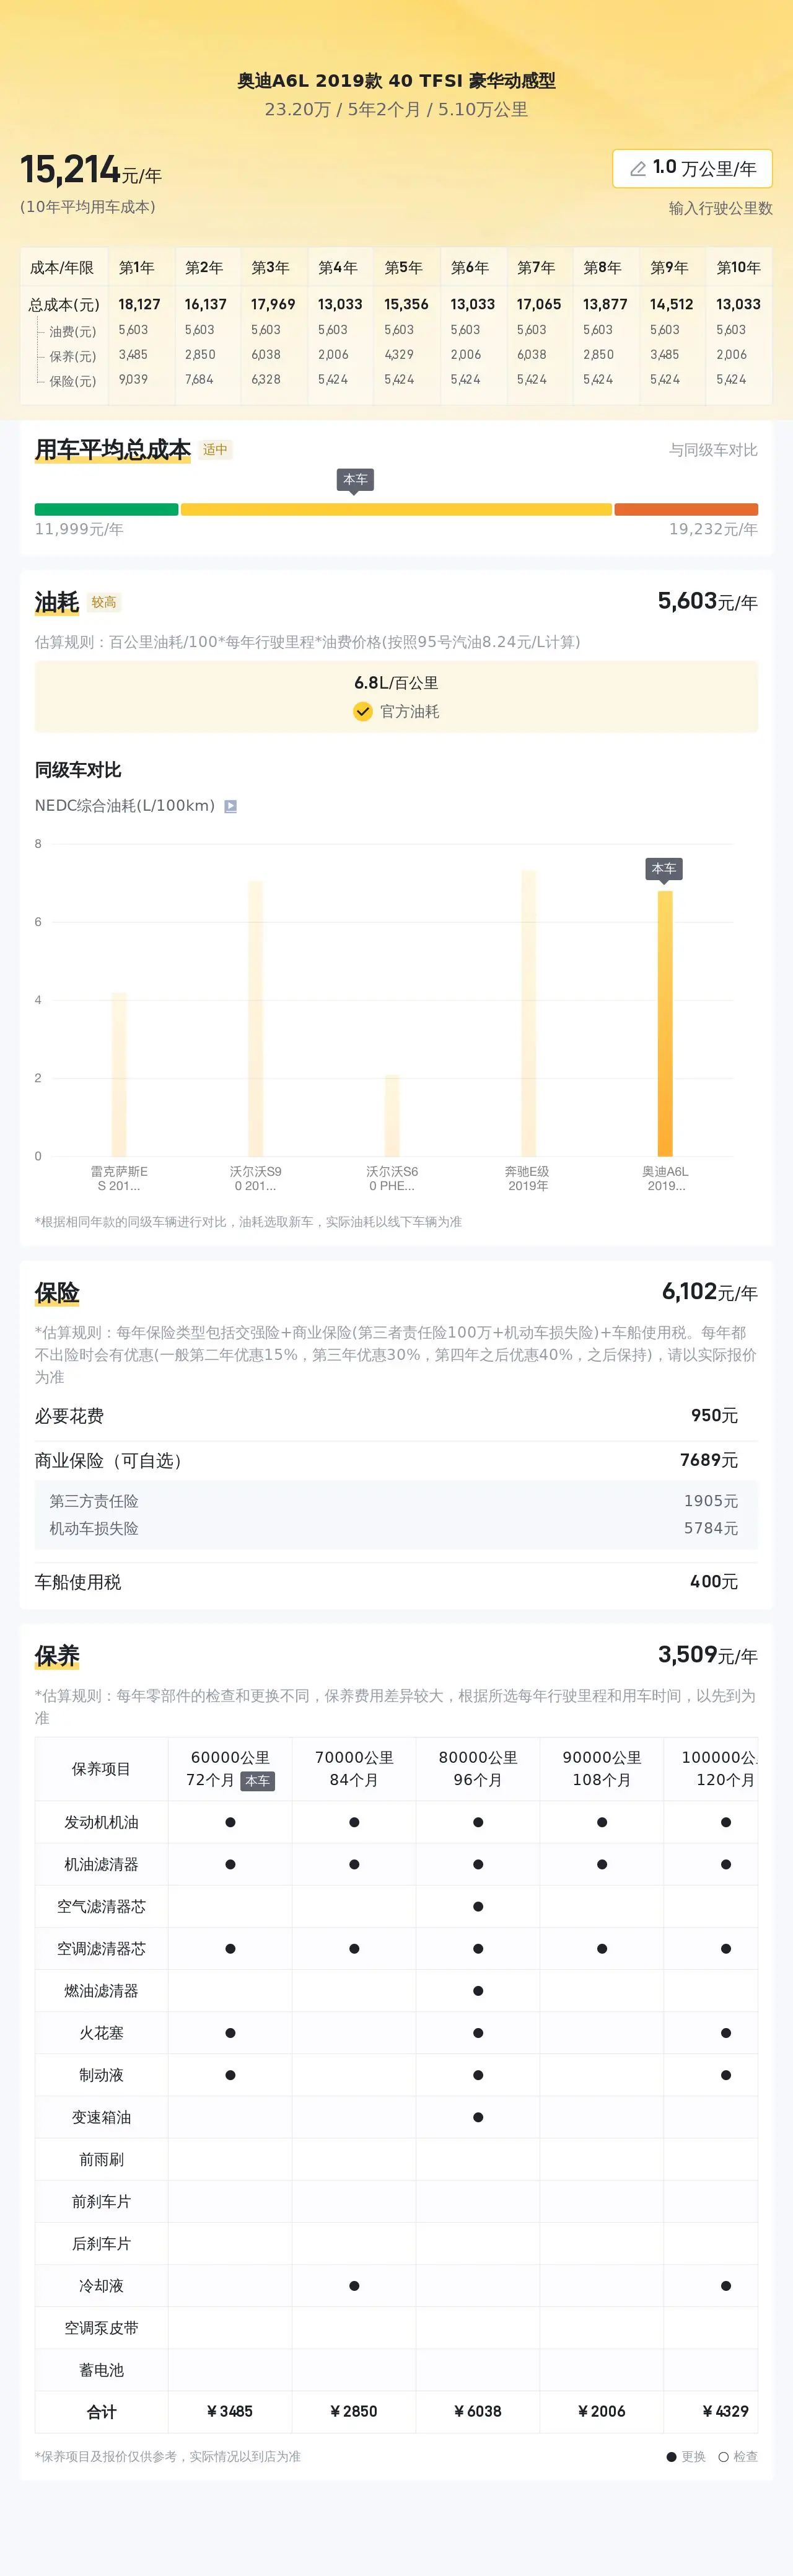The width and height of the screenshot is (793, 2576).
Task: Select the 沃尔沃S90 fuel bar
Action: (255, 1018)
